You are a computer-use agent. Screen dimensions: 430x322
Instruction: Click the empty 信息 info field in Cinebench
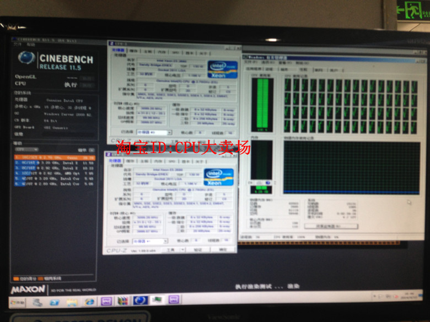click(68, 134)
